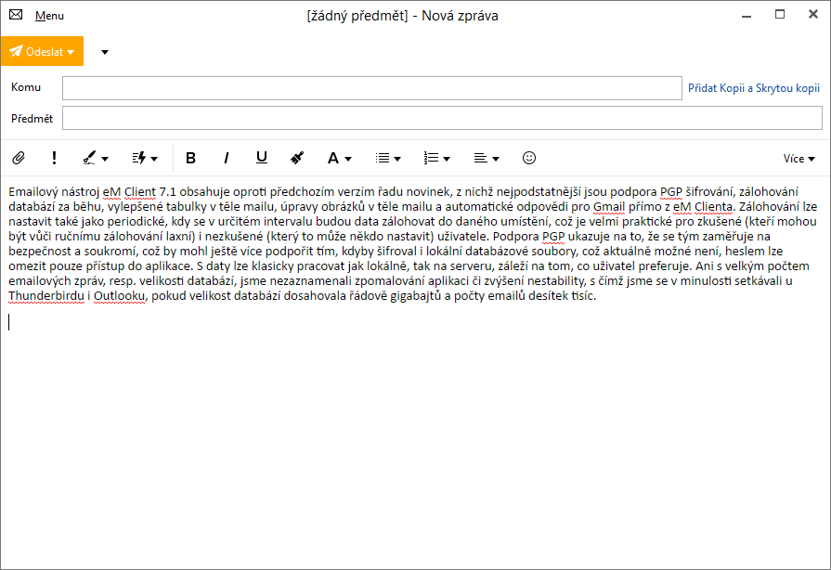Click the Přidat Kopii a Skrytou kopii link
Viewport: 831px width, 570px height.
click(x=754, y=88)
